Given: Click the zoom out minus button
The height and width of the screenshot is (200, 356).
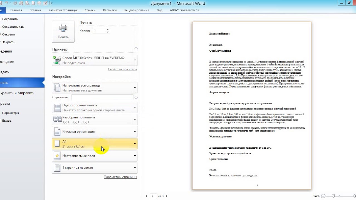Looking at the screenshot, I should coord(323,196).
